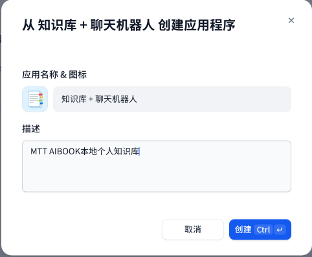Viewport: 312px width, 257px height.
Task: Change the notebook app icon
Action: click(x=35, y=99)
